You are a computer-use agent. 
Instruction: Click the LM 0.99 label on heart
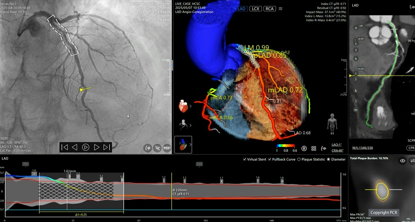(256, 48)
